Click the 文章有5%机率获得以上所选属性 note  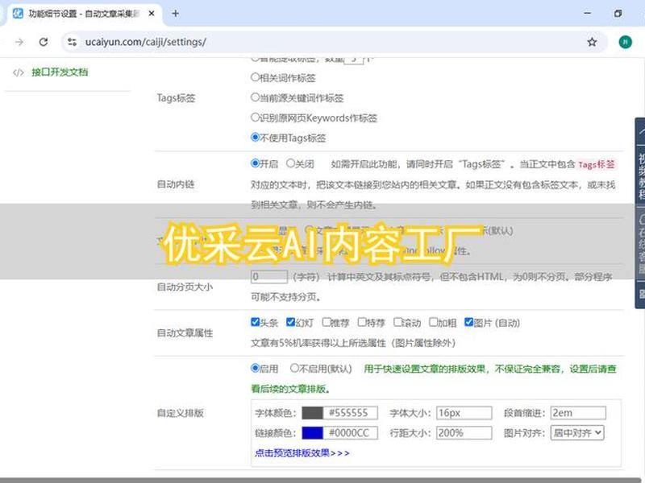pos(353,343)
